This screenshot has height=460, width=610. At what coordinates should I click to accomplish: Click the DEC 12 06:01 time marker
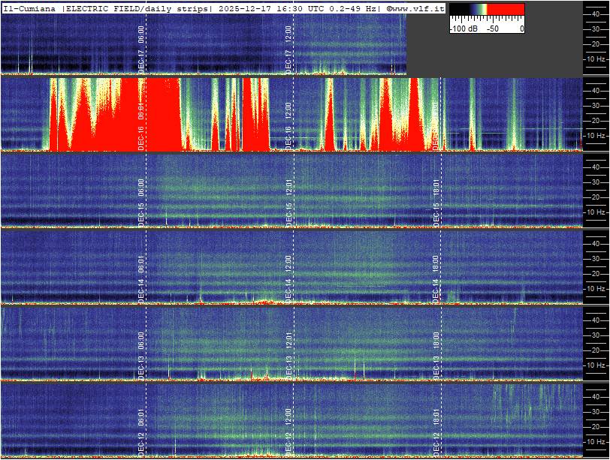(140, 430)
